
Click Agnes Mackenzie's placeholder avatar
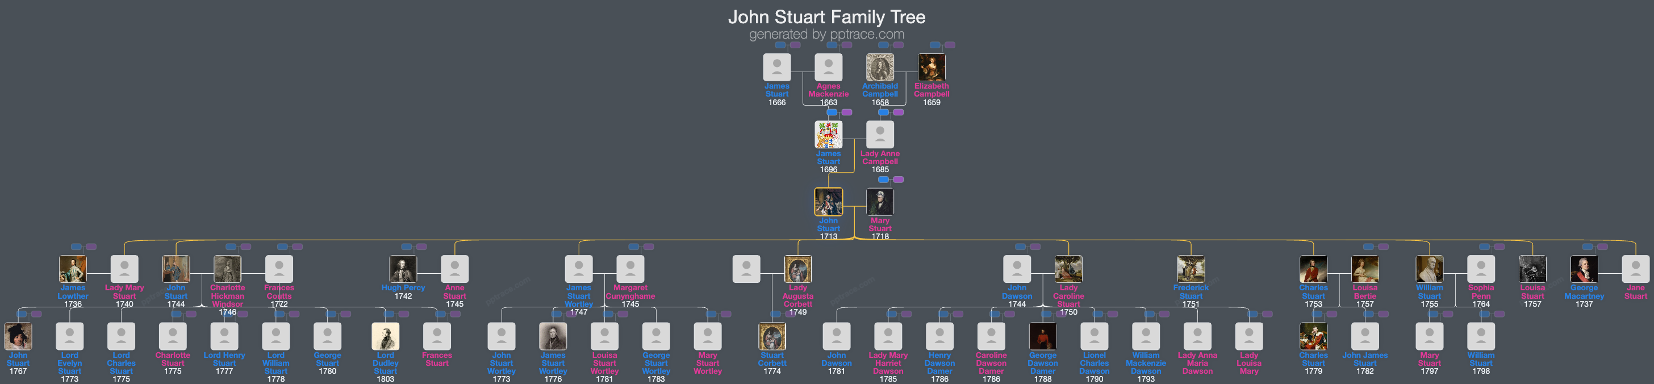828,68
